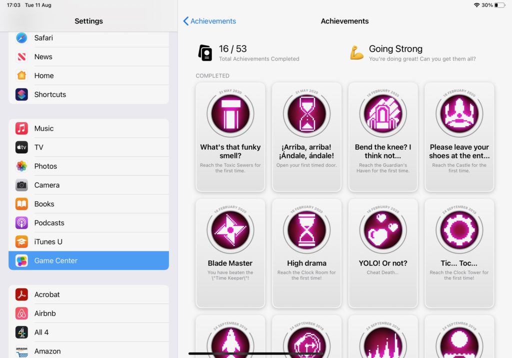Viewport: 512px width, 358px height.
Task: Select the Podcasts app icon
Action: (21, 223)
